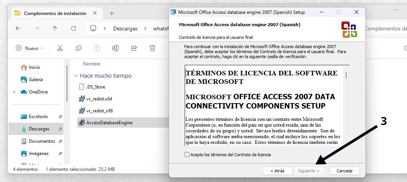This screenshot has width=407, height=182.
Task: Click the AccessDatabaseEngine file icon
Action: pyautogui.click(x=82, y=123)
